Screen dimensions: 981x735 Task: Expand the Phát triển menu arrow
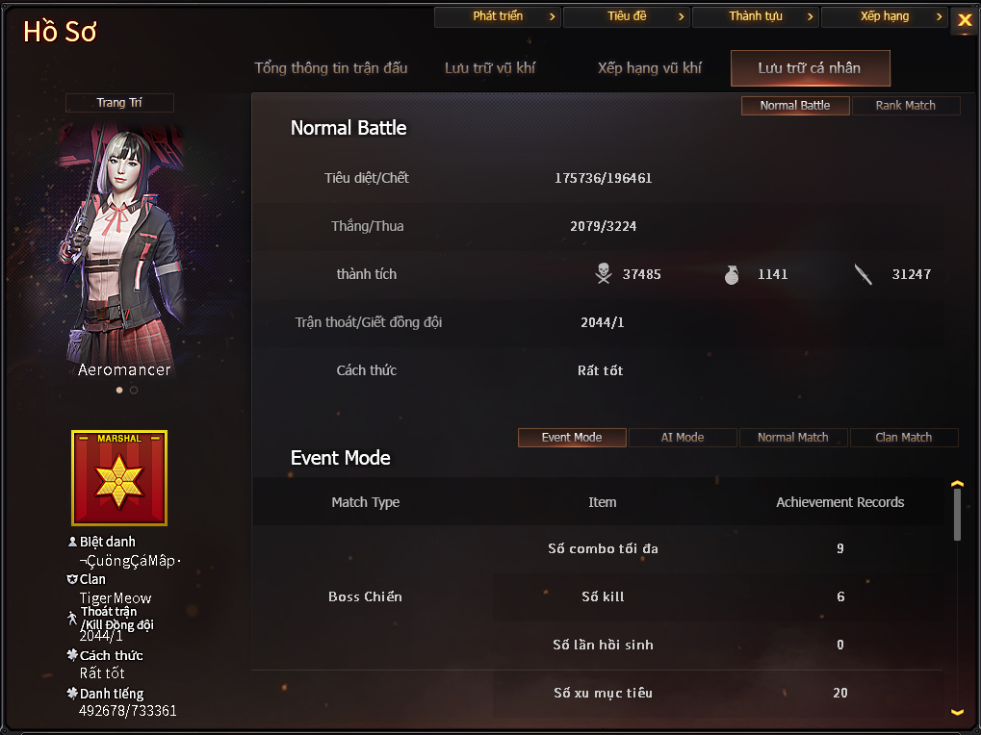552,17
